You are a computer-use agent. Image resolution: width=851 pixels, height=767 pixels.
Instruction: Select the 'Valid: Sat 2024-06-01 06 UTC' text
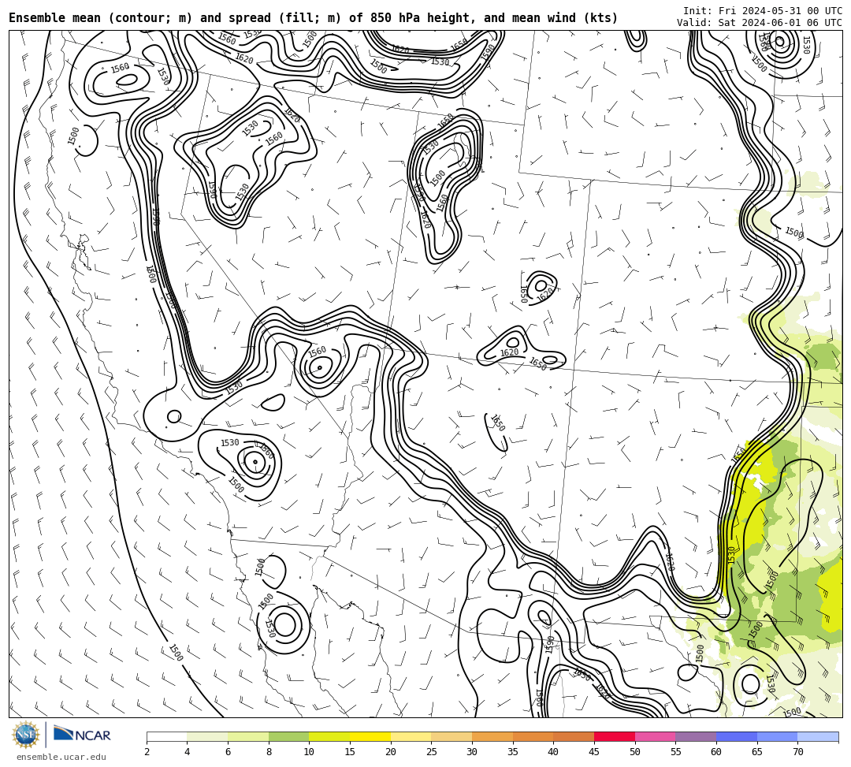pyautogui.click(x=760, y=23)
